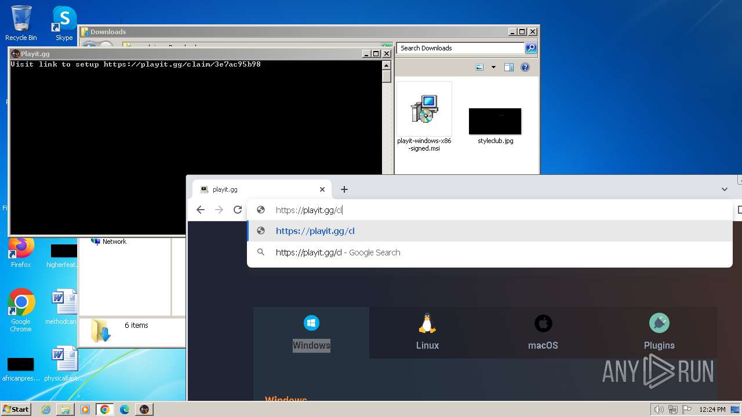Maximize the Playit.gg console window
The width and height of the screenshot is (742, 417).
coord(376,54)
